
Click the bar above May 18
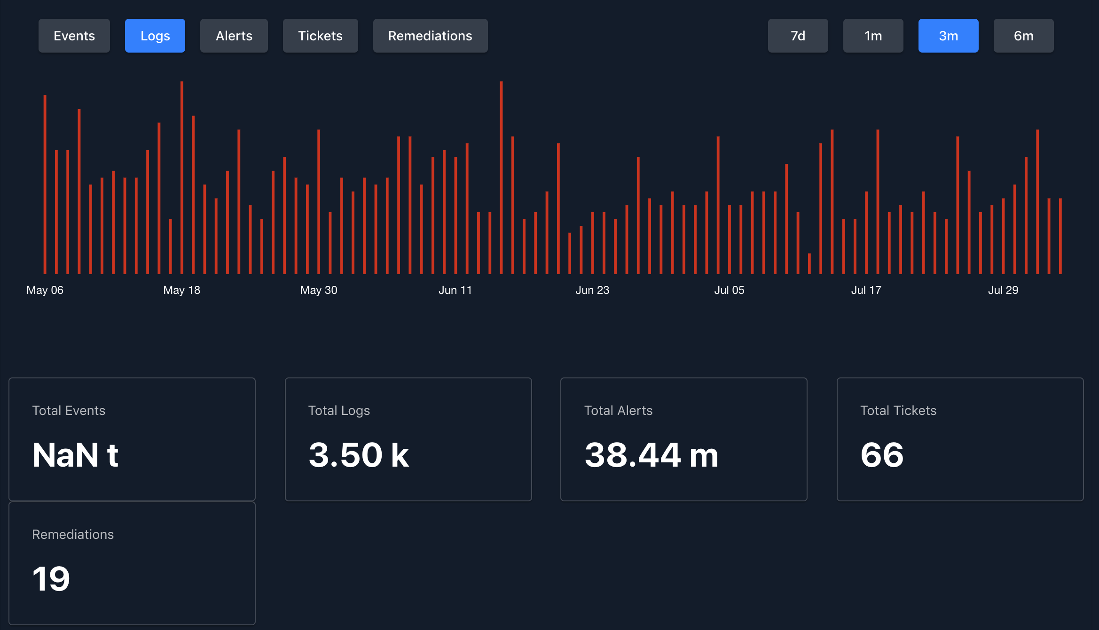coord(182,177)
